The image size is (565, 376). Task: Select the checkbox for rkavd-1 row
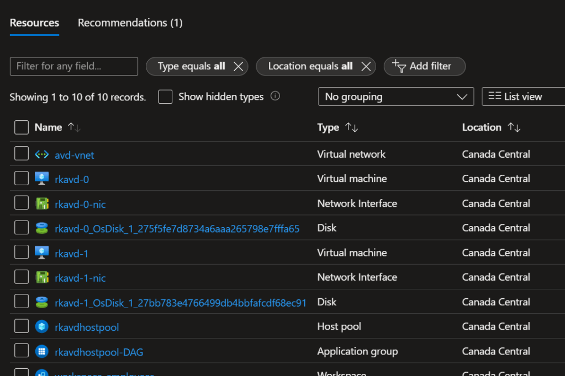point(22,253)
